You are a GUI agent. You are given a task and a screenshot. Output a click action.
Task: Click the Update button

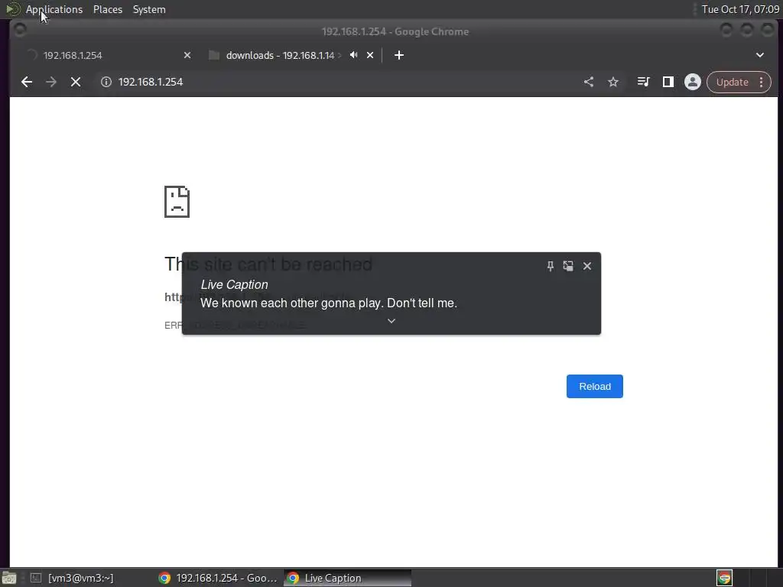click(x=732, y=82)
